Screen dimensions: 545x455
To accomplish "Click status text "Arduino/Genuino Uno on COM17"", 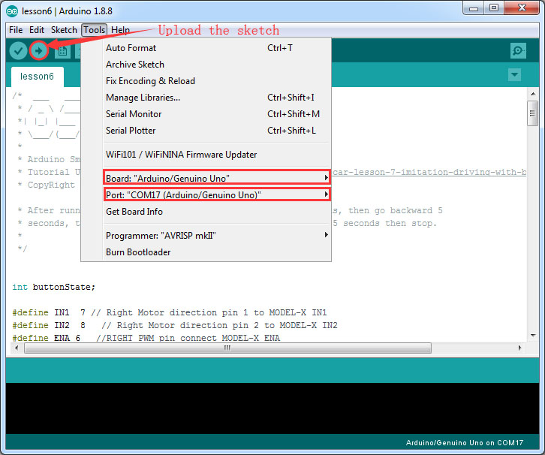I will [x=465, y=443].
